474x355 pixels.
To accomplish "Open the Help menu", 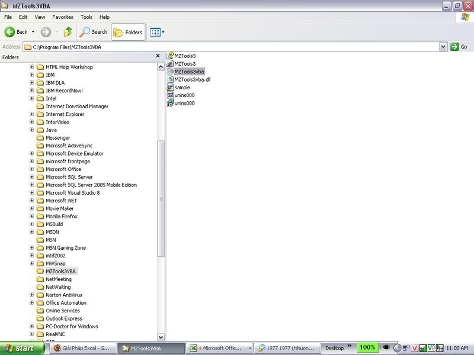I will pos(104,17).
